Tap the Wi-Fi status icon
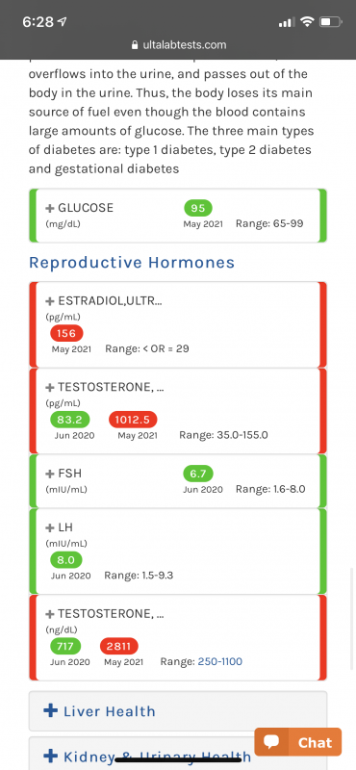The height and width of the screenshot is (770, 356). pyautogui.click(x=307, y=22)
